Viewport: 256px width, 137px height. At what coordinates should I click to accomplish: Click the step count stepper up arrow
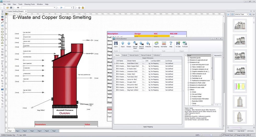click(73, 7)
